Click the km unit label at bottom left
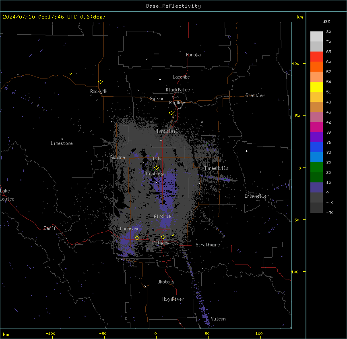 click(x=6, y=335)
